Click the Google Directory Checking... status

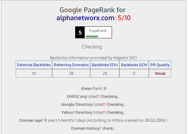point(116,105)
